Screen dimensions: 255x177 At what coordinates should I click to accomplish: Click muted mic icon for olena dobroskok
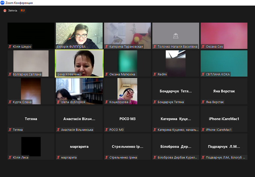(58, 102)
